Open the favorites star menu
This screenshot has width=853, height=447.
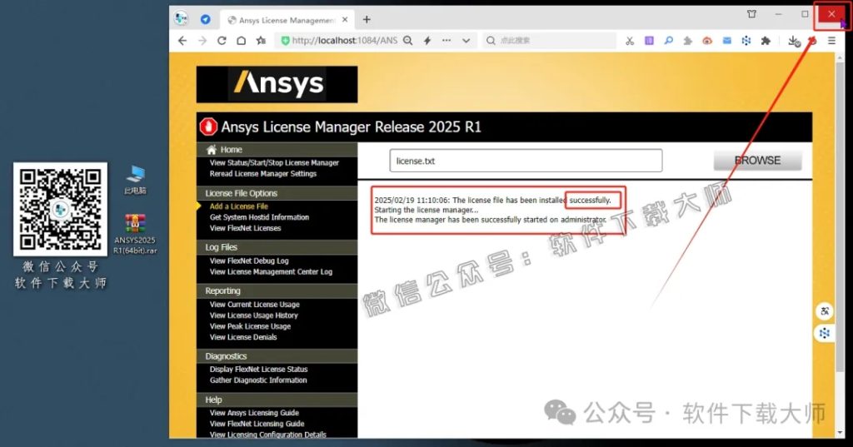coord(261,41)
